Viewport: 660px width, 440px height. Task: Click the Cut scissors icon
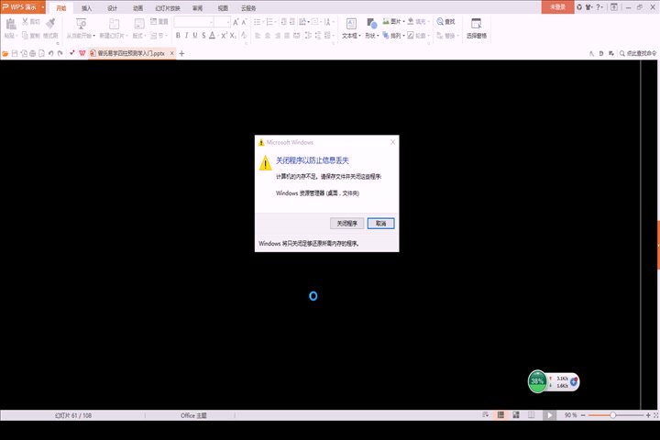click(x=26, y=21)
